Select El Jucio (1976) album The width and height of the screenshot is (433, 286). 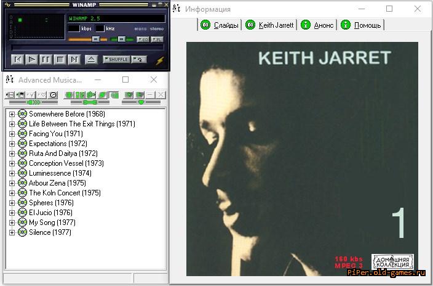[50, 213]
